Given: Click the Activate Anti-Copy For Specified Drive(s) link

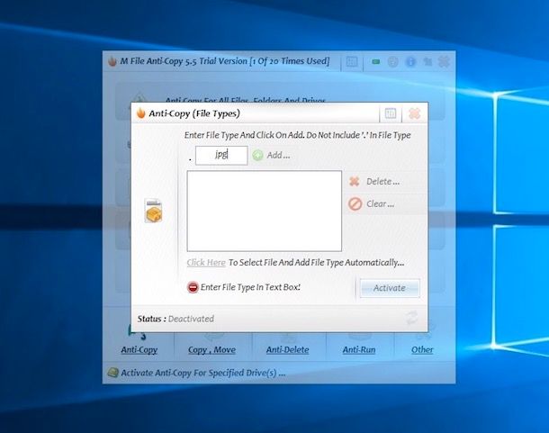Looking at the screenshot, I should [x=203, y=373].
